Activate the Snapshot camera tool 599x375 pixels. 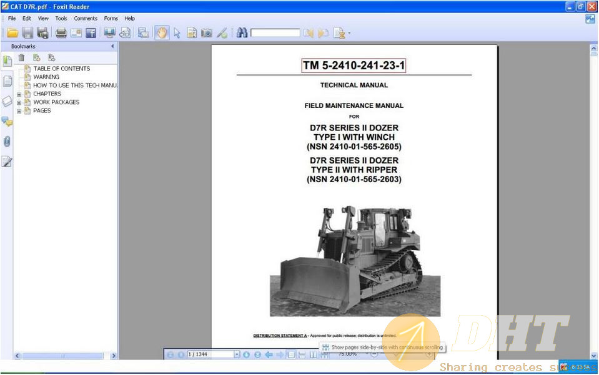pos(207,33)
